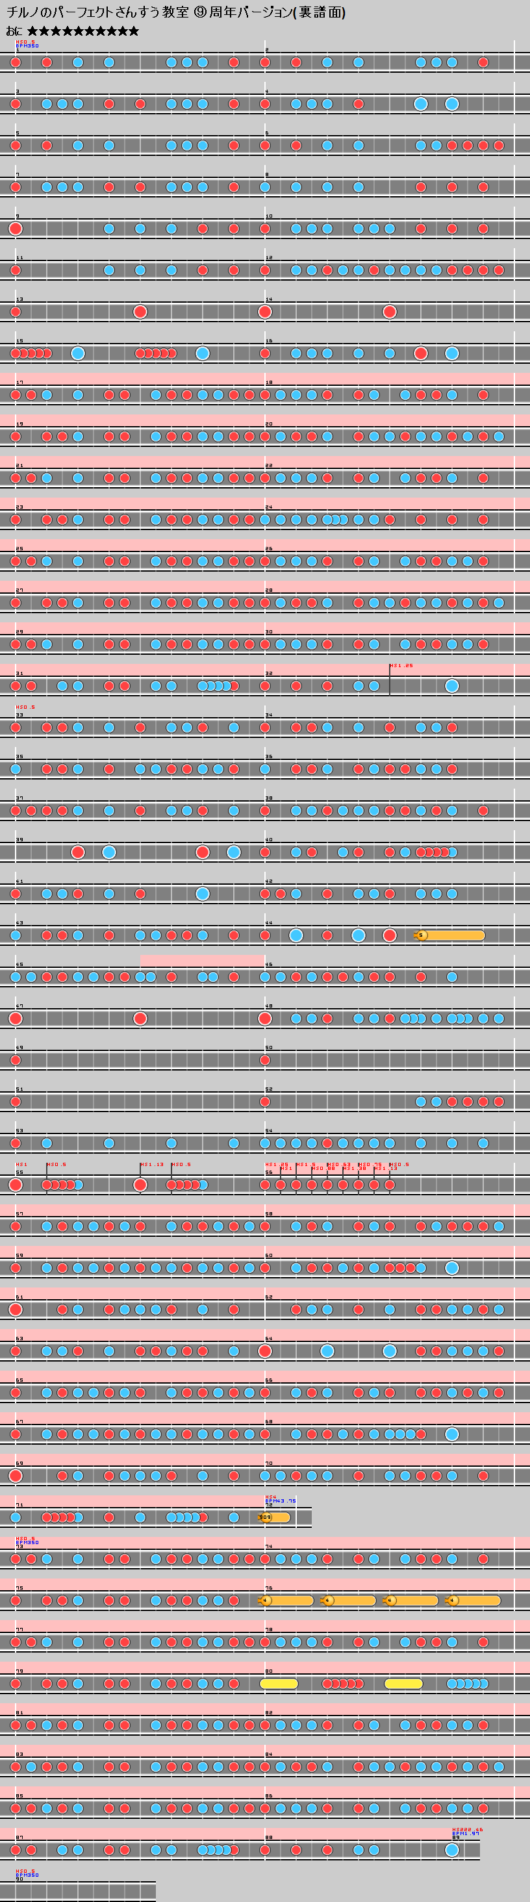This screenshot has width=530, height=1902.
Task: Select the large blue note in measure 88
Action: (452, 1849)
